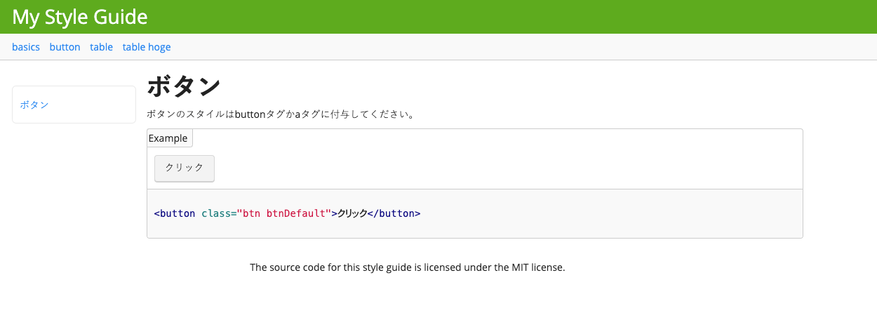
Task: Click the footer MIT license sentence
Action: (408, 267)
